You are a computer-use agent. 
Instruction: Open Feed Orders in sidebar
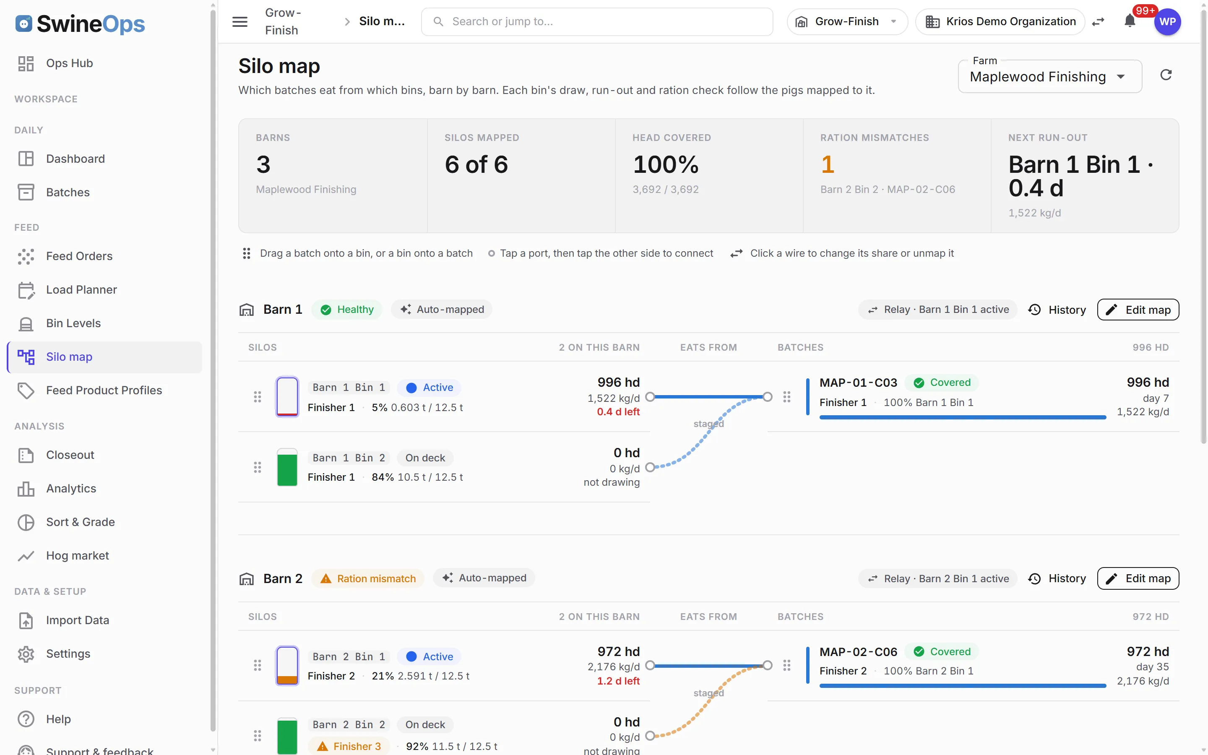104,256
